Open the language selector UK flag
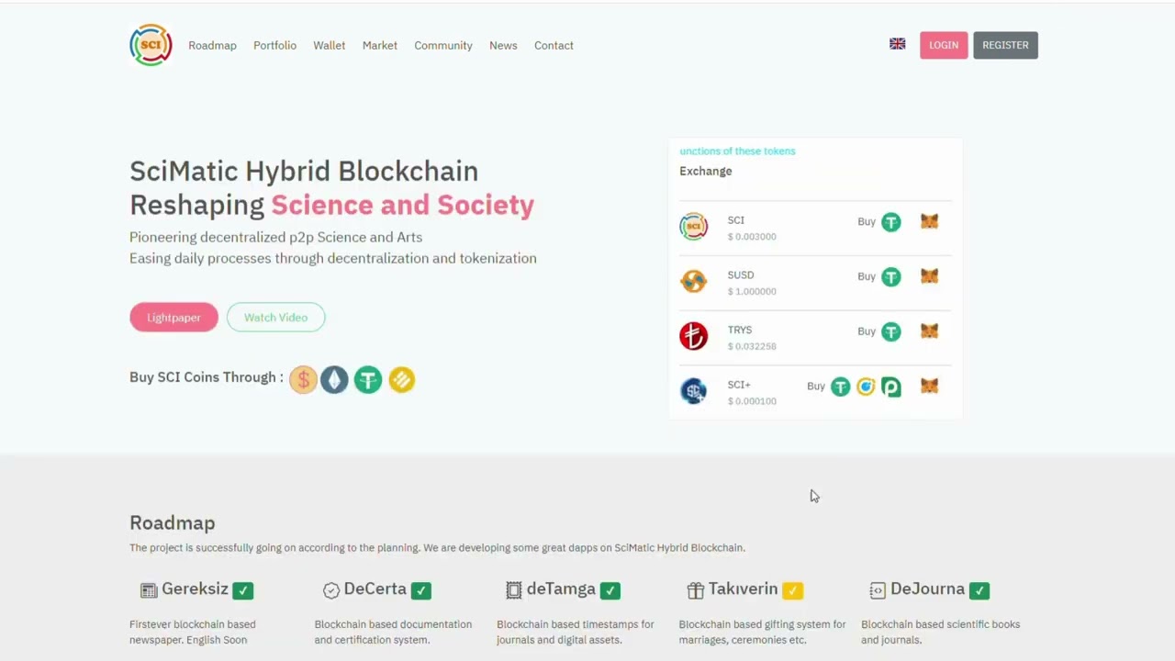Screen dimensions: 1175x661 [x=898, y=44]
